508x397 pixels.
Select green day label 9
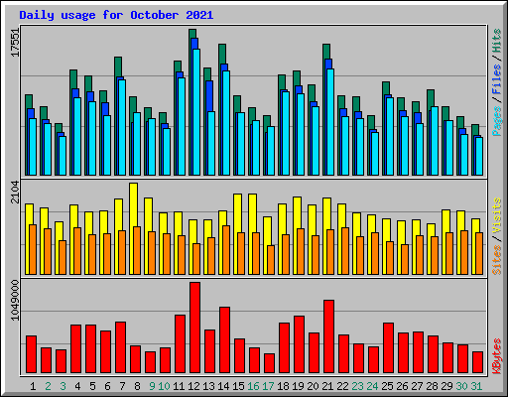point(152,386)
